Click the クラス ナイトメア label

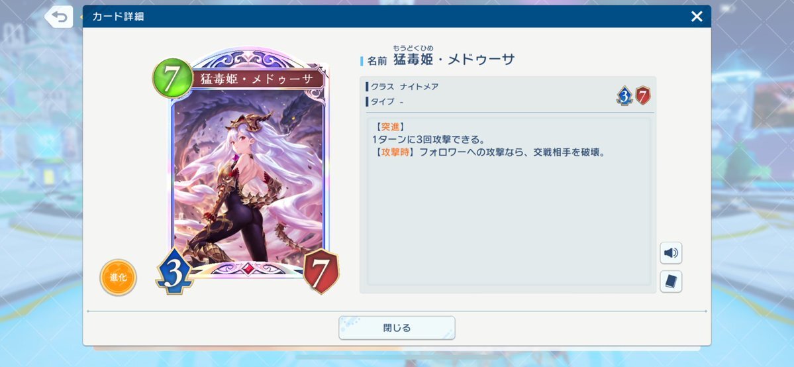404,87
